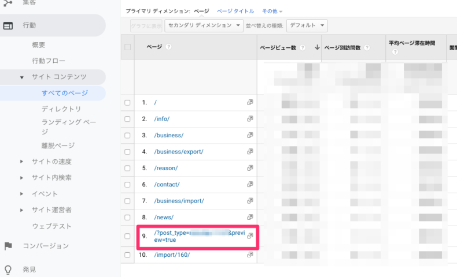The image size is (457, 277).
Task: Open the /import/160/ page link
Action: pyautogui.click(x=172, y=255)
